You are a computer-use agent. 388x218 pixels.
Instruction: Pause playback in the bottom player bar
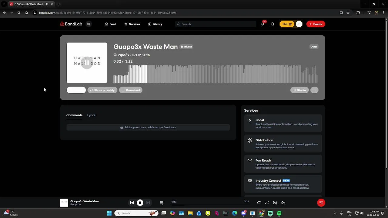140,203
